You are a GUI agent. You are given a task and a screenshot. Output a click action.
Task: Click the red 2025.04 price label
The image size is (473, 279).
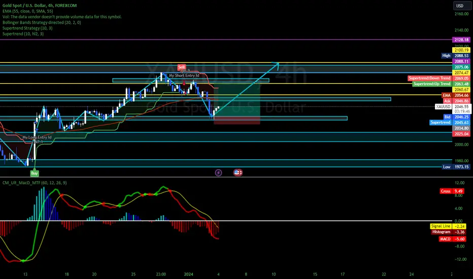pyautogui.click(x=461, y=134)
